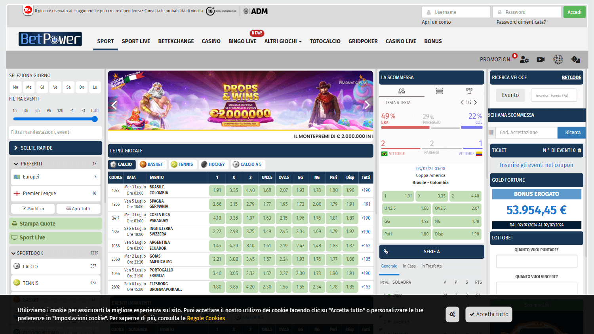This screenshot has height=334, width=594.
Task: Select day Ma
Action: coord(15,87)
